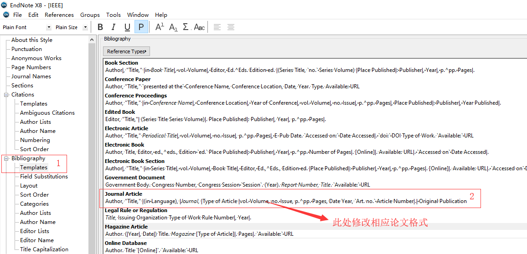Image resolution: width=527 pixels, height=254 pixels.
Task: Select Author Name under Bibliography
Action: (x=38, y=222)
